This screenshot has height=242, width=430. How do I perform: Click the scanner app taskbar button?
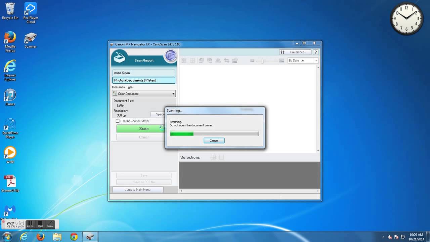pyautogui.click(x=90, y=237)
